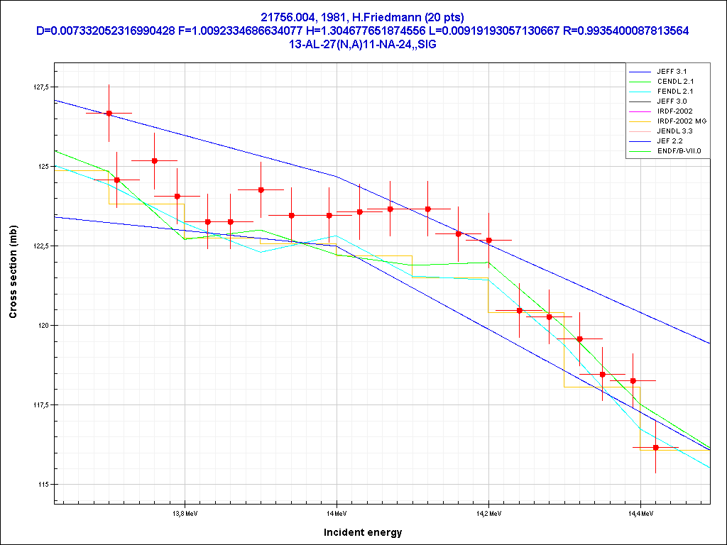727x545 pixels.
Task: Select the JENDL 3.3 legend entry
Action: [675, 131]
